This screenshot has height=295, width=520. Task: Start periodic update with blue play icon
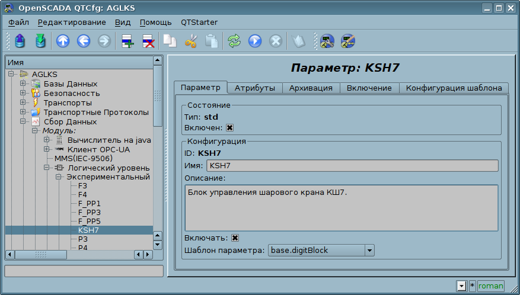pos(255,41)
